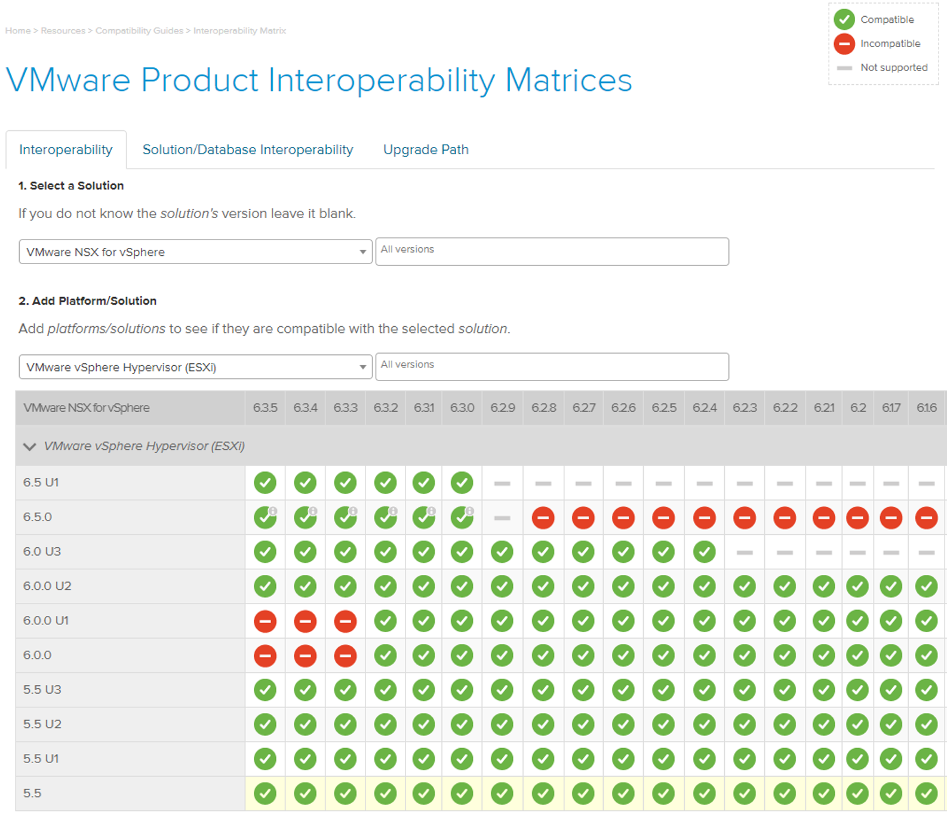The image size is (947, 815).
Task: Click platform All versions input field
Action: pos(552,367)
